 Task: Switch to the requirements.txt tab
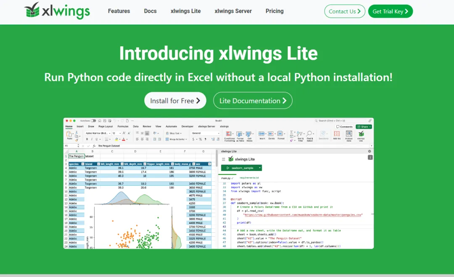(249, 178)
